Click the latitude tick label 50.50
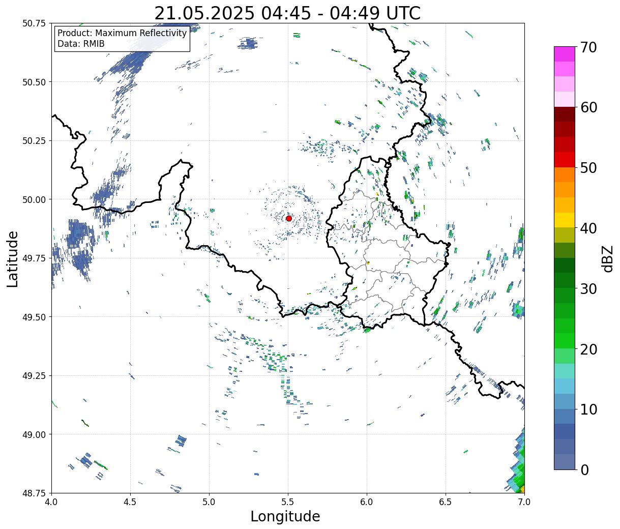The height and width of the screenshot is (529, 620). pyautogui.click(x=34, y=82)
